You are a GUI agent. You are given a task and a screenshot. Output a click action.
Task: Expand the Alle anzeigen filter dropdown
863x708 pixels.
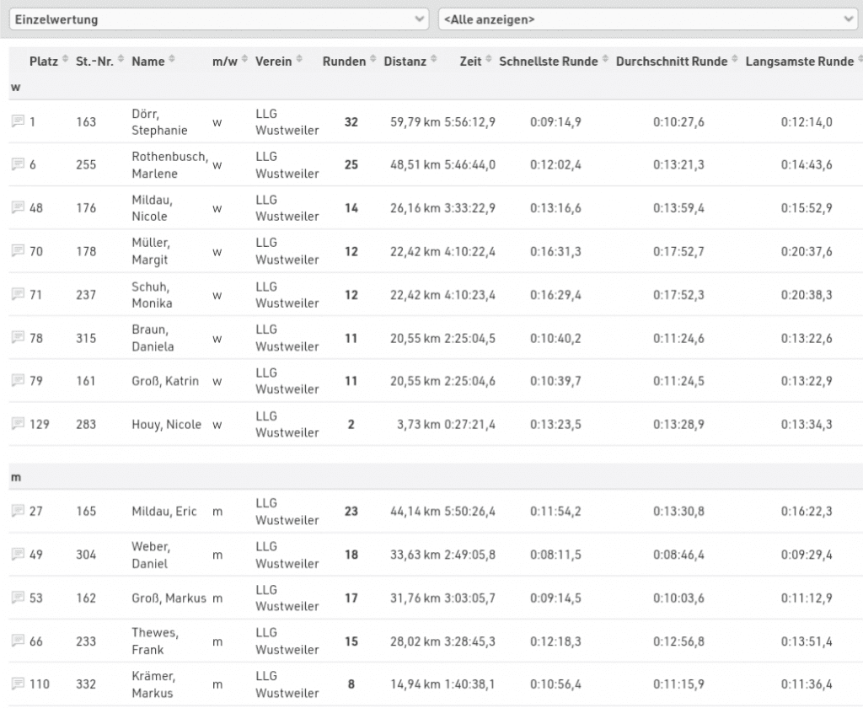click(647, 19)
